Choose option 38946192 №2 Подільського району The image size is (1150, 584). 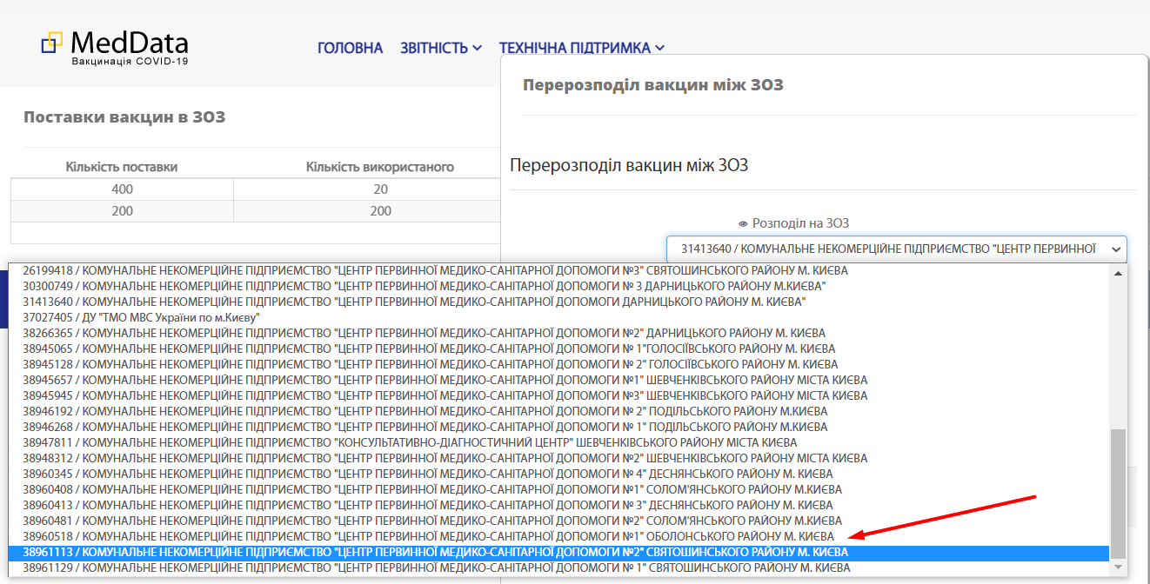pyautogui.click(x=425, y=411)
